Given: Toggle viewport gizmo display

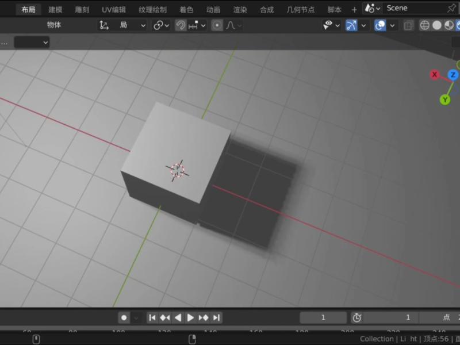Looking at the screenshot, I should 351,25.
